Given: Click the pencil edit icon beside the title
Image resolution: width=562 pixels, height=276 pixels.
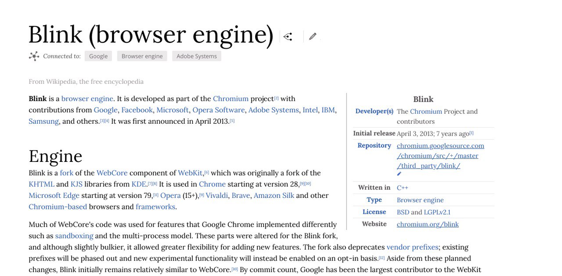Looking at the screenshot, I should point(313,36).
